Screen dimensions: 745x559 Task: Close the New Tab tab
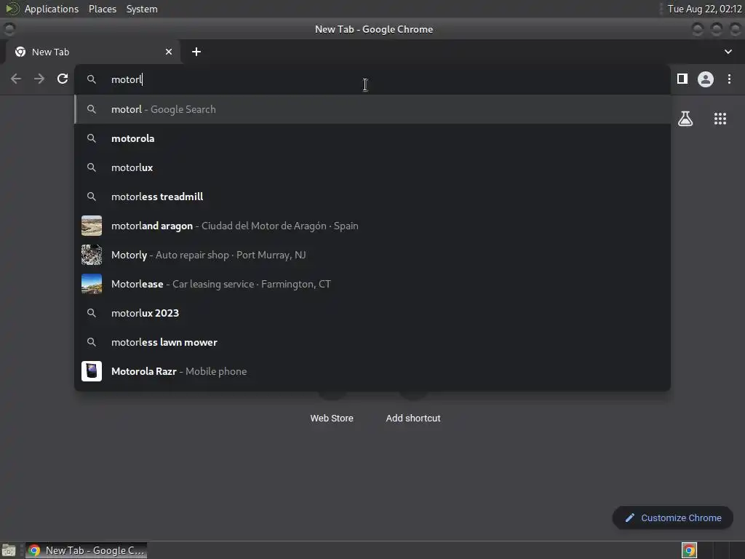[169, 52]
